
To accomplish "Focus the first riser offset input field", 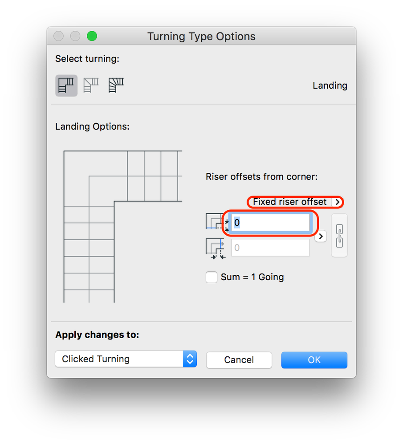I will coord(270,223).
